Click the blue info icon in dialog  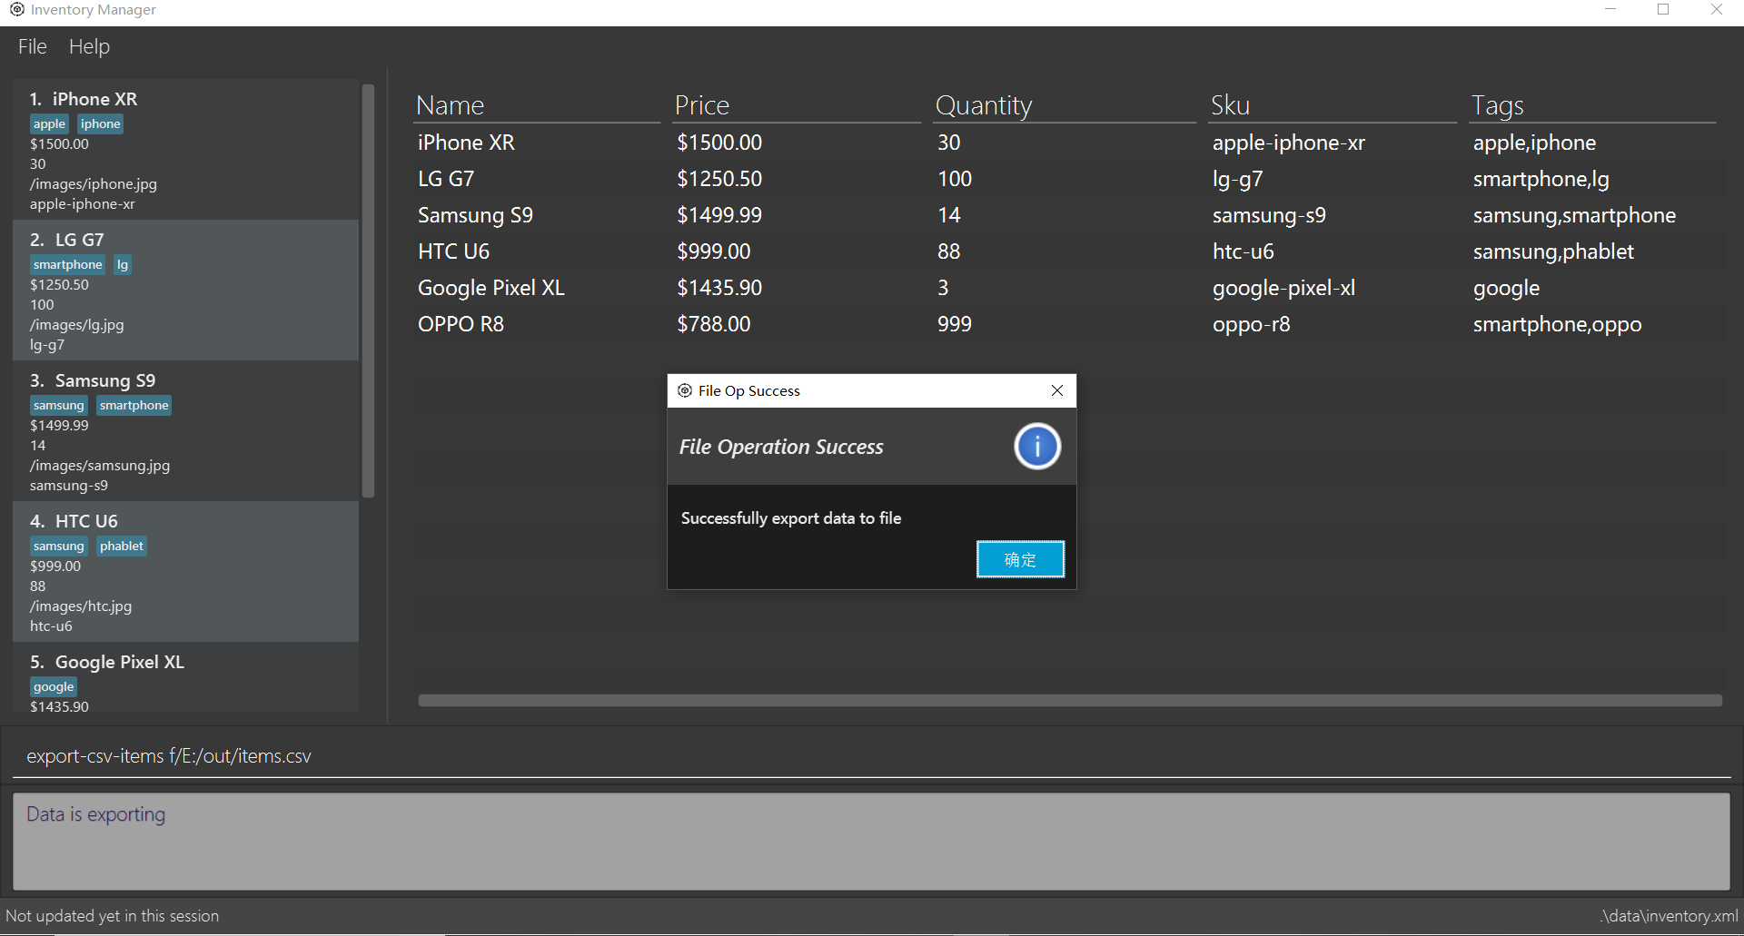(1037, 447)
